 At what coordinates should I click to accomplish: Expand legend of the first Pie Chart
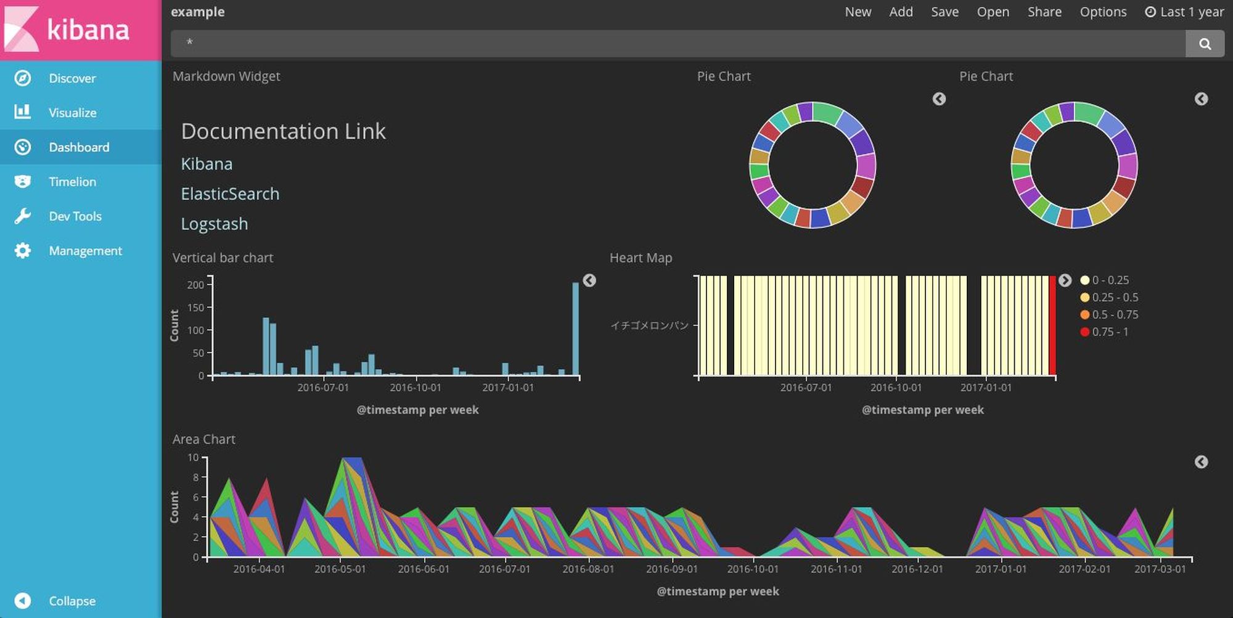point(939,99)
